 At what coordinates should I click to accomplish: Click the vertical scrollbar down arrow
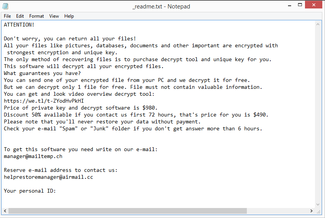[318, 205]
